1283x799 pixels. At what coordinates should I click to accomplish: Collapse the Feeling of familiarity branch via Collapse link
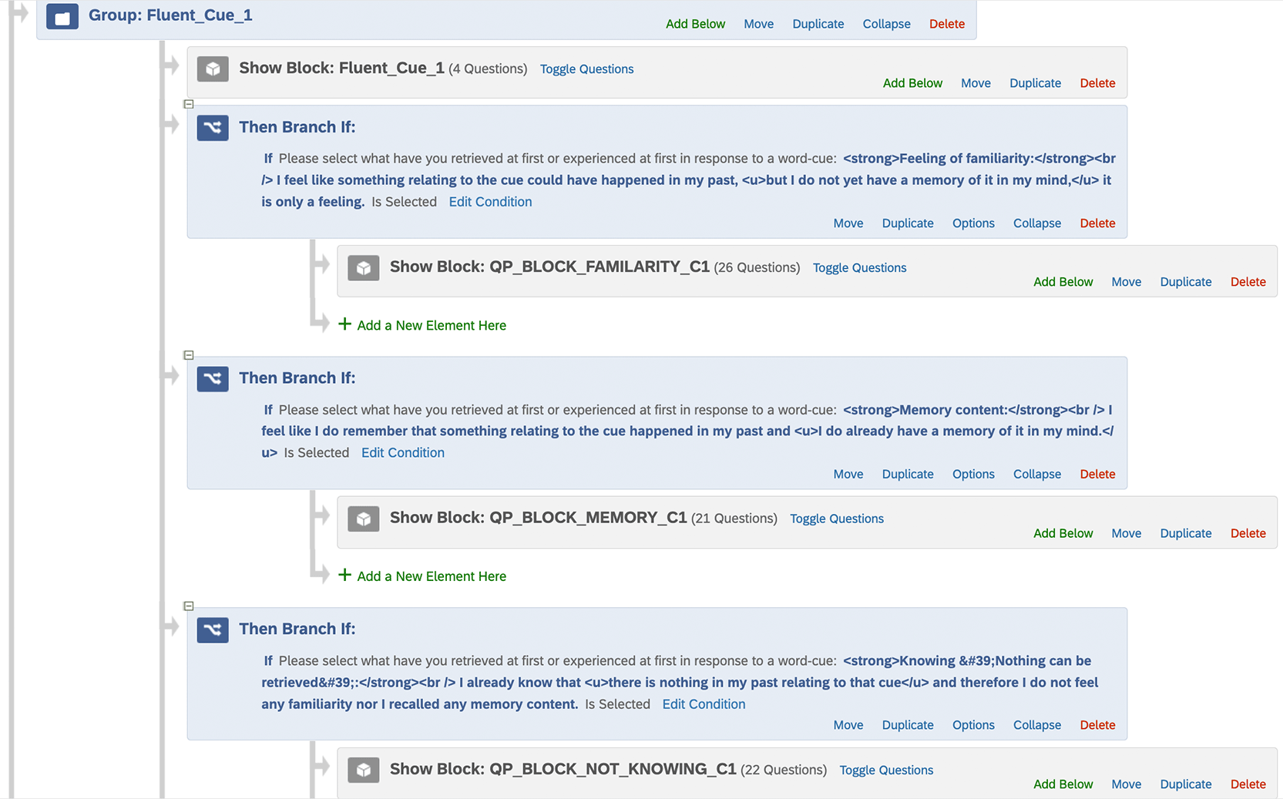click(x=1036, y=223)
